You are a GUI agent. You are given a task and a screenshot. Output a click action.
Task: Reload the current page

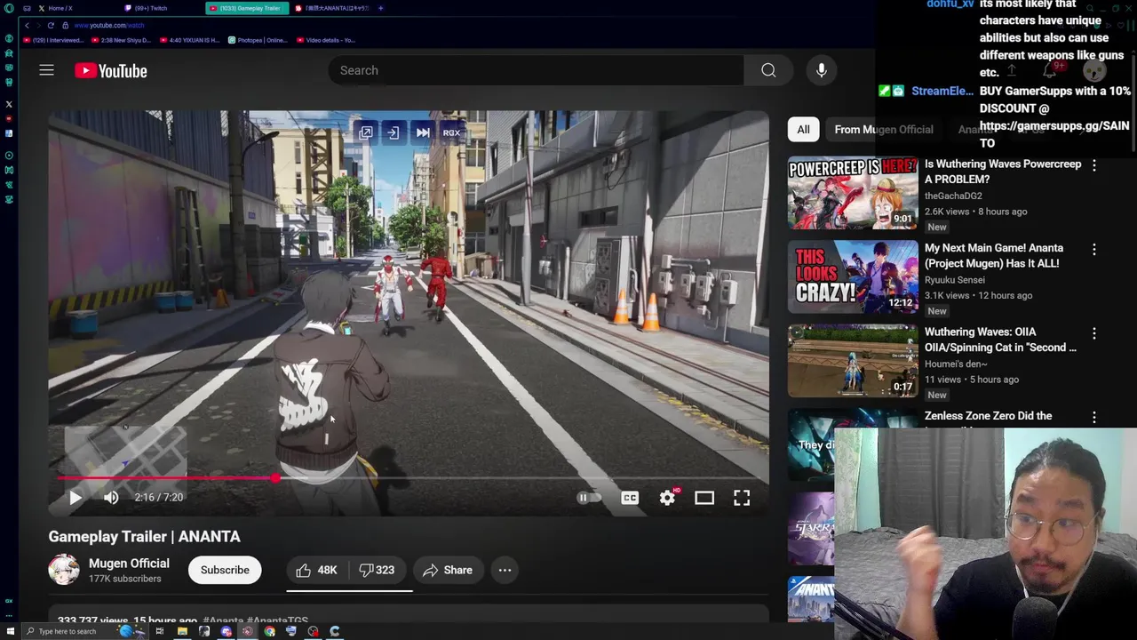tap(51, 25)
